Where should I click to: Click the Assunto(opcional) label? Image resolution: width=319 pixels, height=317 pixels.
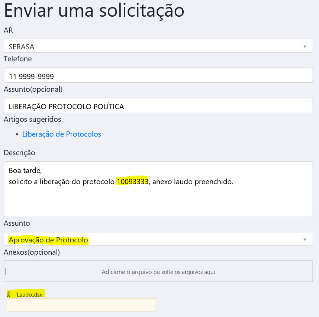coord(33,89)
